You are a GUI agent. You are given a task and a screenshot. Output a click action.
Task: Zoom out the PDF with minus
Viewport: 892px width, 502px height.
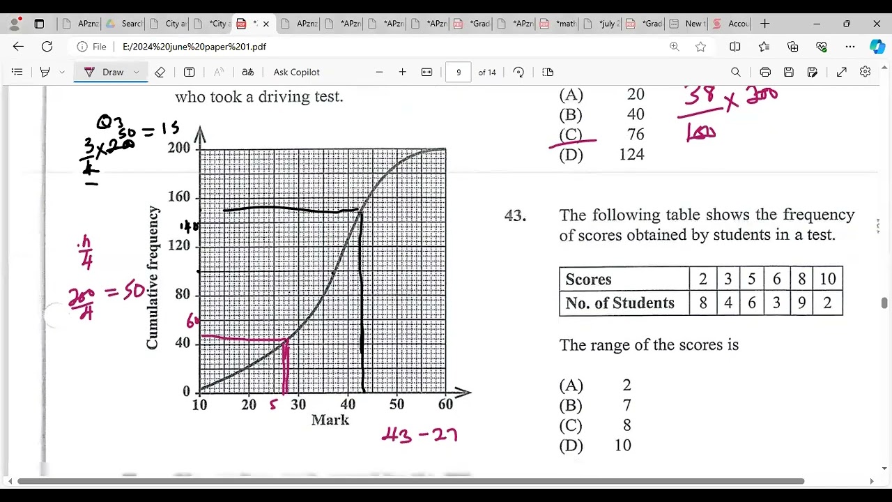point(379,72)
